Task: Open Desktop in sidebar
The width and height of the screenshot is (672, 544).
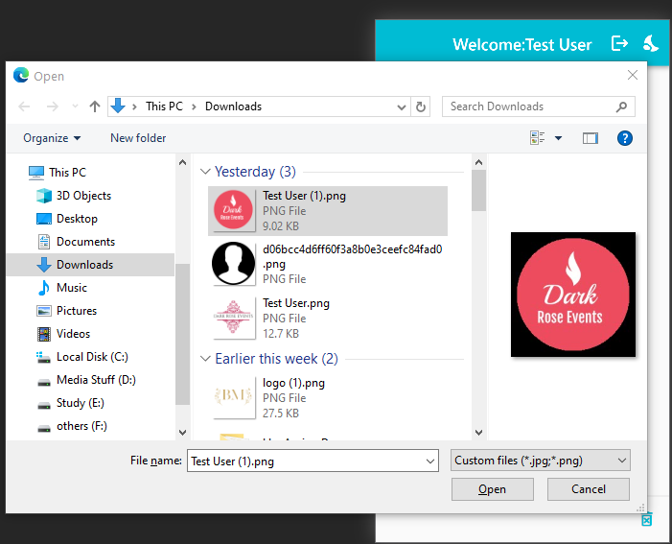Action: coord(77,219)
